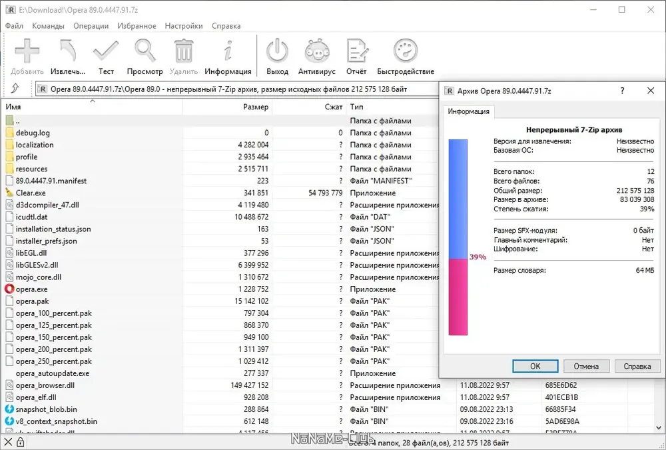Select the Информация tab in the dialog
The height and width of the screenshot is (450, 666).
[468, 111]
